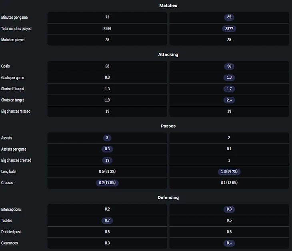This screenshot has height=251, width=292.
Task: Click the 1.7 shots off target badge
Action: click(229, 89)
